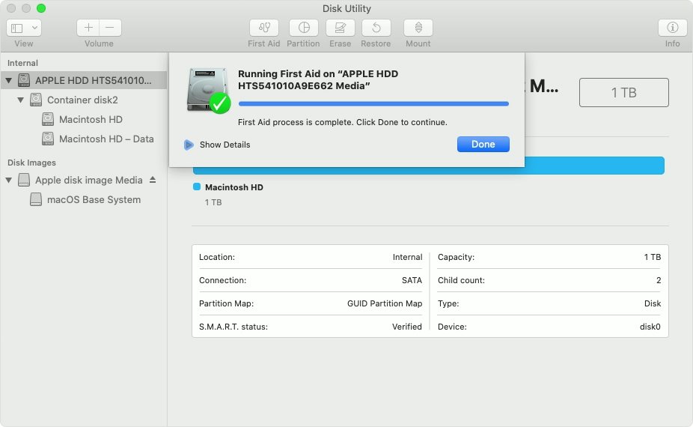Click the Mount toolbar icon
Image resolution: width=693 pixels, height=427 pixels.
coord(418,28)
